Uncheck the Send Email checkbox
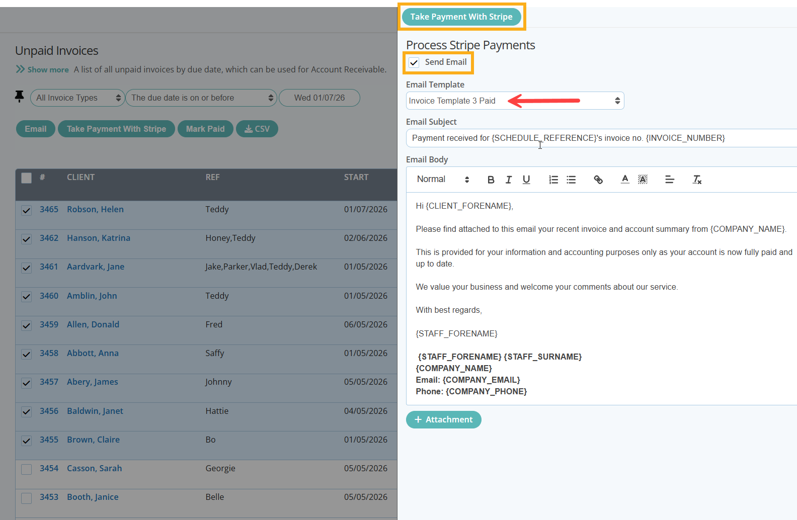This screenshot has height=520, width=797. coord(414,62)
